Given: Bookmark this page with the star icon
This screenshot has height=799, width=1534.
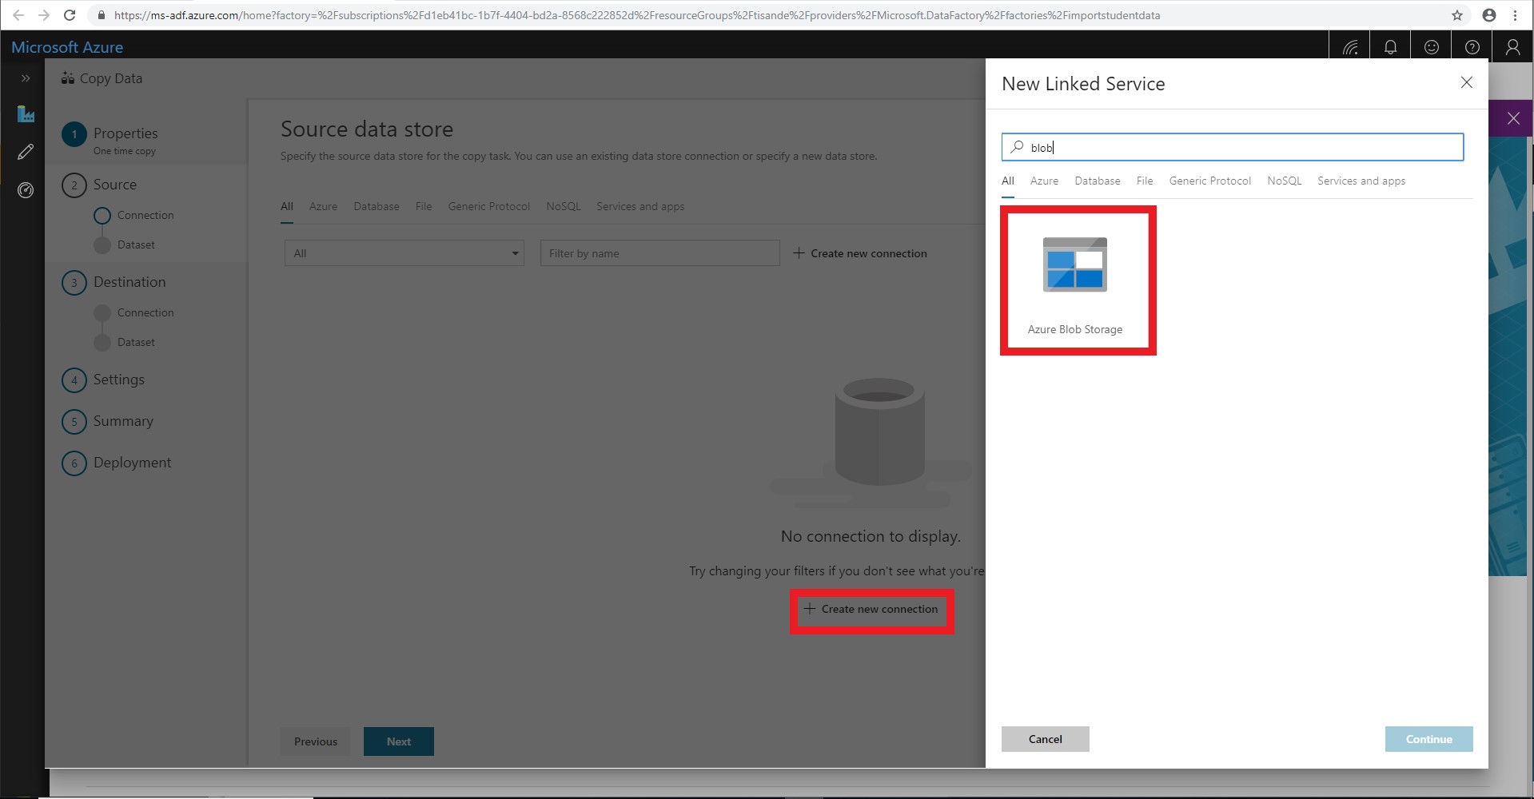Looking at the screenshot, I should point(1456,15).
